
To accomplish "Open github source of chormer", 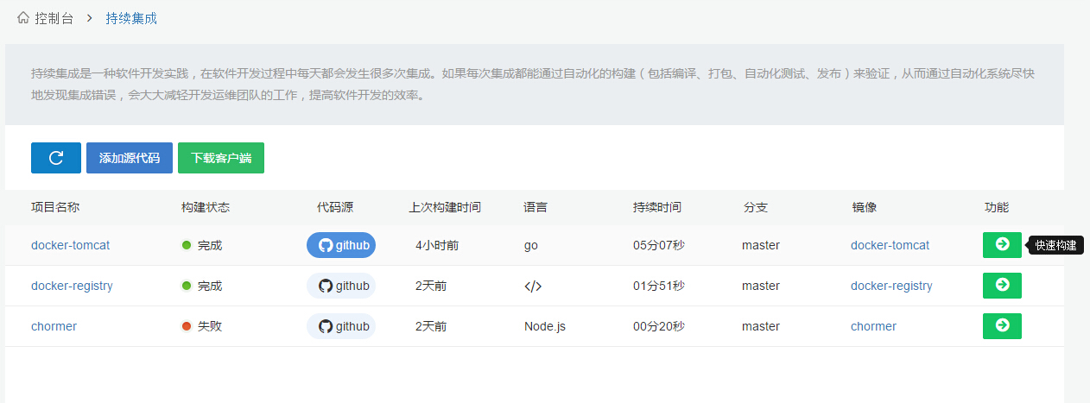I will click(341, 326).
